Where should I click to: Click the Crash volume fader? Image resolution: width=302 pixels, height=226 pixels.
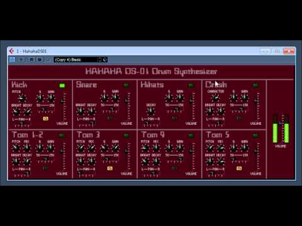coord(256,101)
